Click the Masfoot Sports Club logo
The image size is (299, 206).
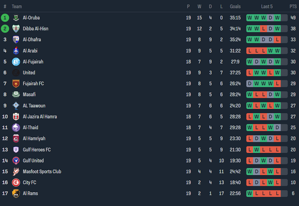pos(16,172)
